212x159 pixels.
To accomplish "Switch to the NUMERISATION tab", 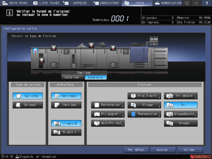I will [168, 3].
